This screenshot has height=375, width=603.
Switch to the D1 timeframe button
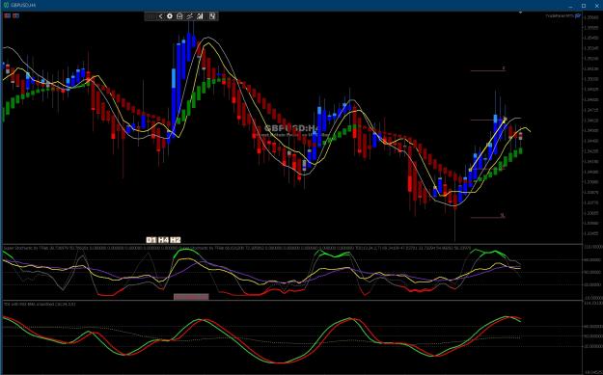(151, 240)
